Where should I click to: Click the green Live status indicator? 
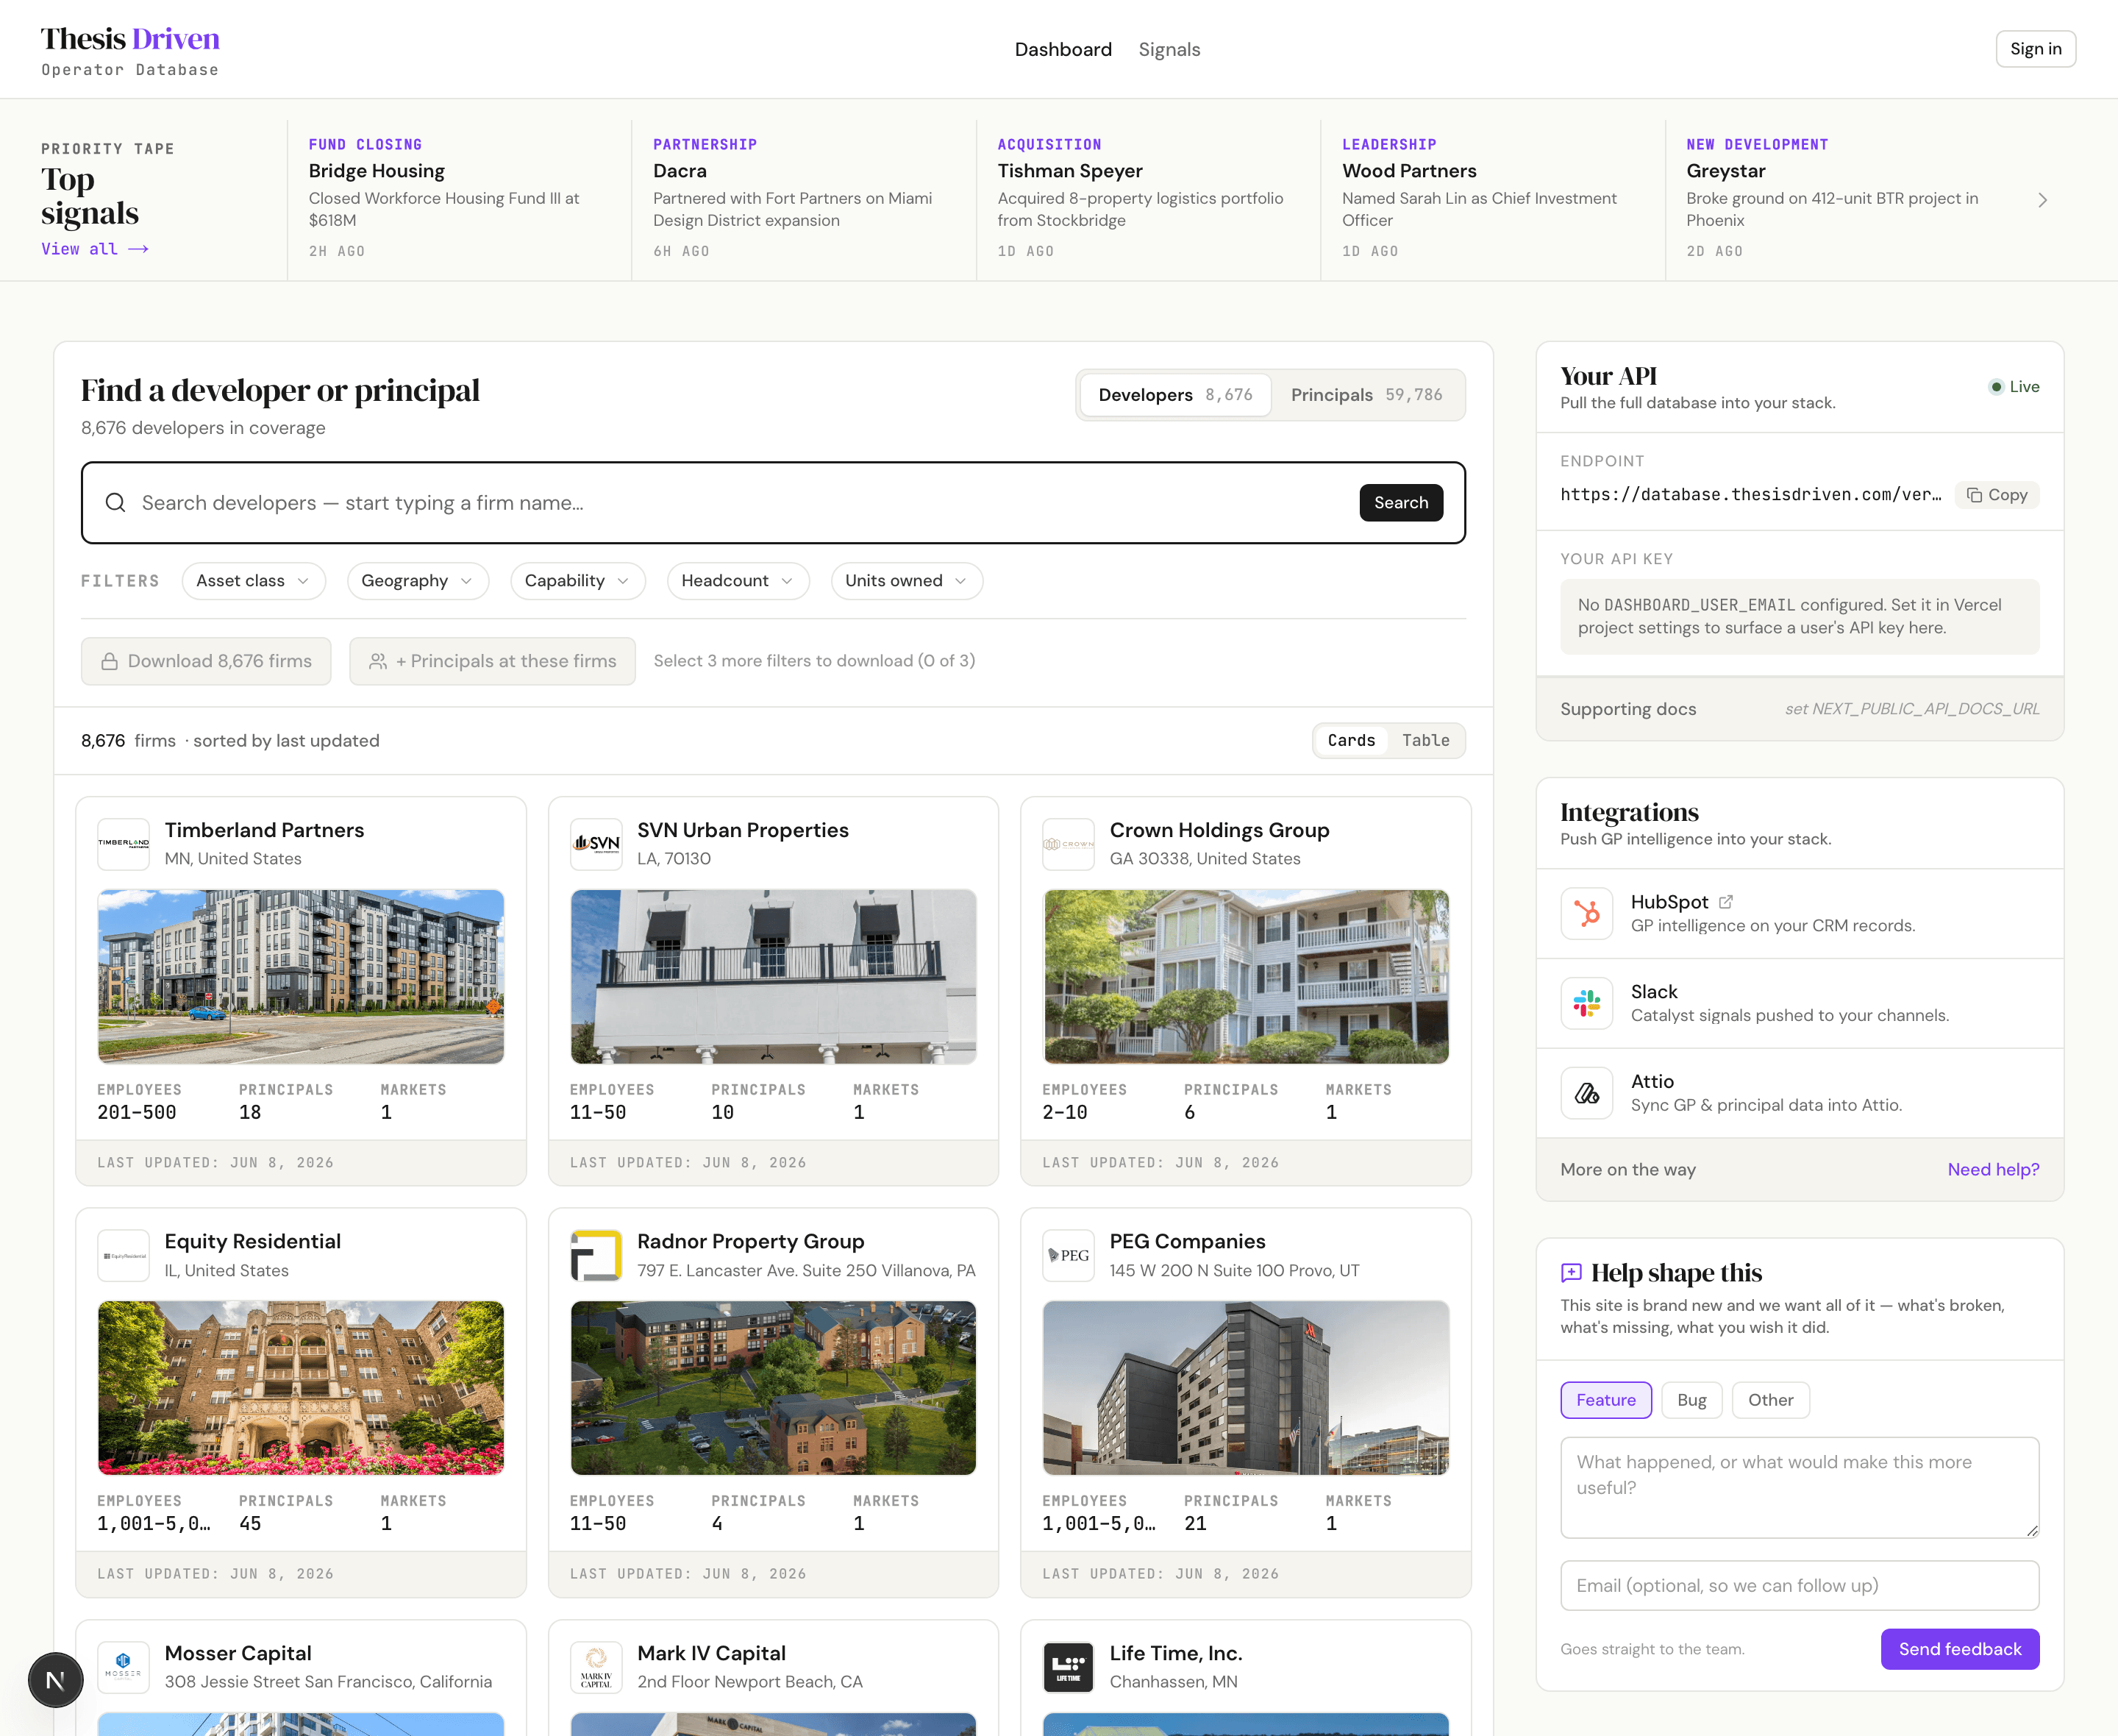pyautogui.click(x=2014, y=387)
